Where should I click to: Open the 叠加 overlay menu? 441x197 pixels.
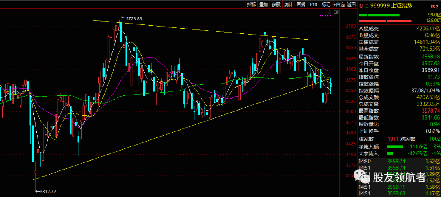264,4
